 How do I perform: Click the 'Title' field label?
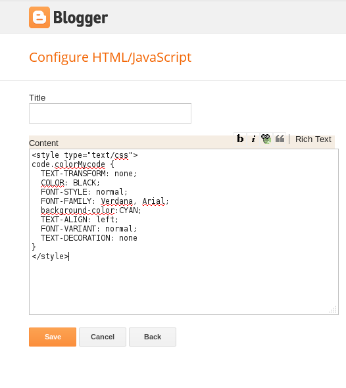(x=37, y=98)
